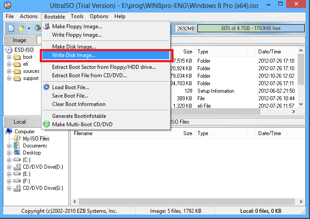Image resolution: width=310 pixels, height=219 pixels.
Task: Sort local list by Date/Time column
Action: click(x=280, y=133)
